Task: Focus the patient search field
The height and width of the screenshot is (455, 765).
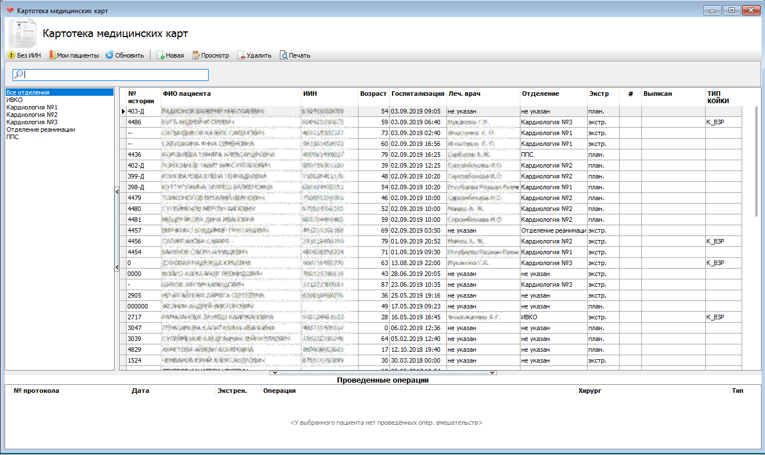Action: click(111, 75)
